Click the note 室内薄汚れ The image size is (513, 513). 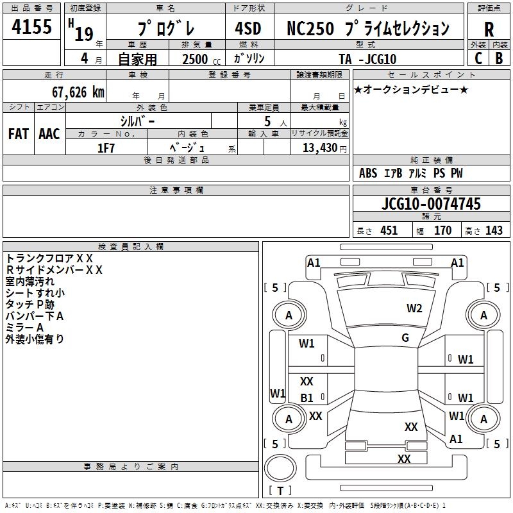click(29, 282)
